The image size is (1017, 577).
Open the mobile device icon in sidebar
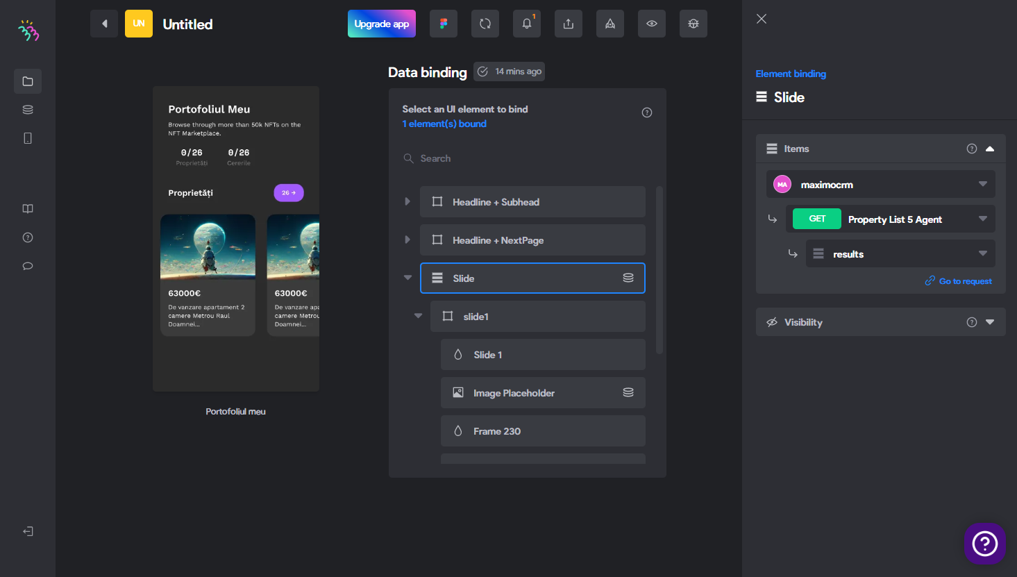28,138
